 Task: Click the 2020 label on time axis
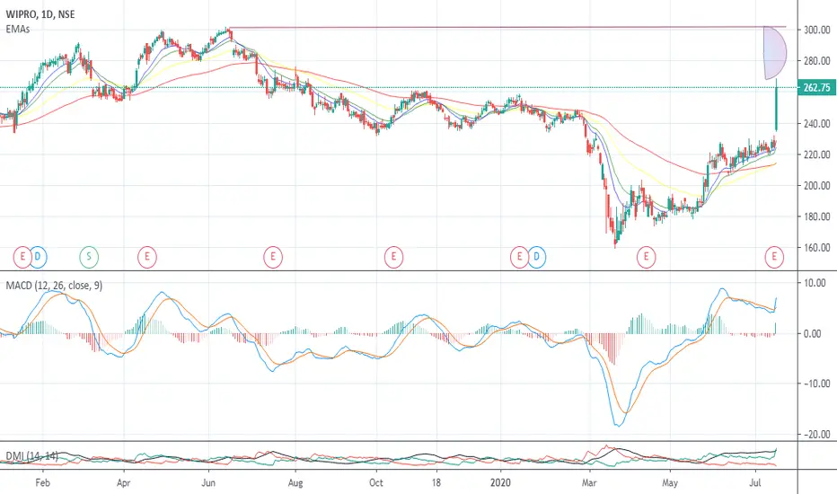(x=501, y=483)
